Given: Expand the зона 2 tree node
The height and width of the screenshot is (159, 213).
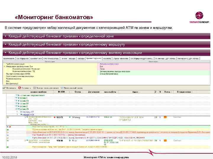Looking at the screenshot, I should (x=19, y=106).
